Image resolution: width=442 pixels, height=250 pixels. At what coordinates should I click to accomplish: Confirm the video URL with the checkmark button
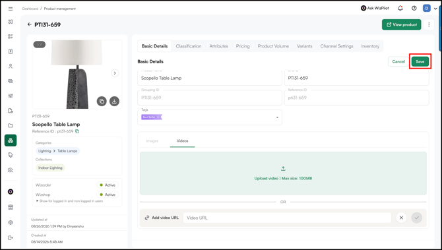click(x=417, y=218)
